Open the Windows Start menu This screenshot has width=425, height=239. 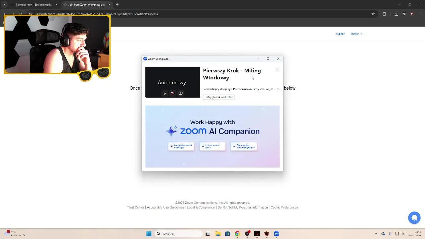click(x=149, y=234)
